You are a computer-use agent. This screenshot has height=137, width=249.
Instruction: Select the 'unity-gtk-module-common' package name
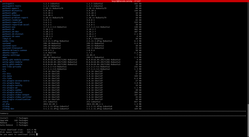(x=16, y=60)
